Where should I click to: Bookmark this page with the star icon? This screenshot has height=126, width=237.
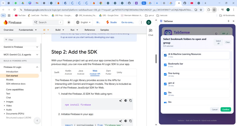[x=201, y=10]
